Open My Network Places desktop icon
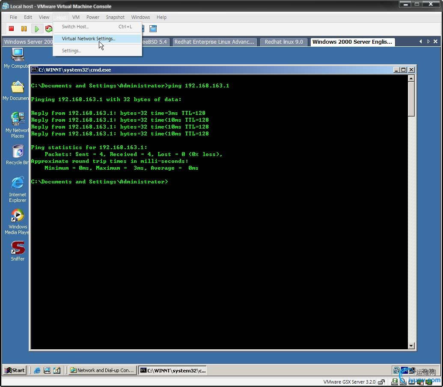 (x=17, y=125)
